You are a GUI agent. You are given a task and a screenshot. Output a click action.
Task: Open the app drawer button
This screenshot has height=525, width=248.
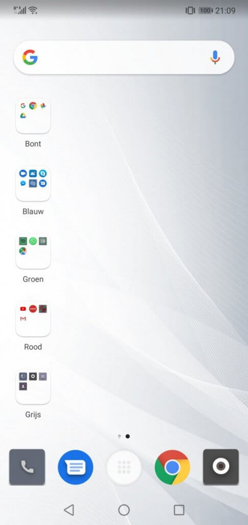(x=124, y=467)
